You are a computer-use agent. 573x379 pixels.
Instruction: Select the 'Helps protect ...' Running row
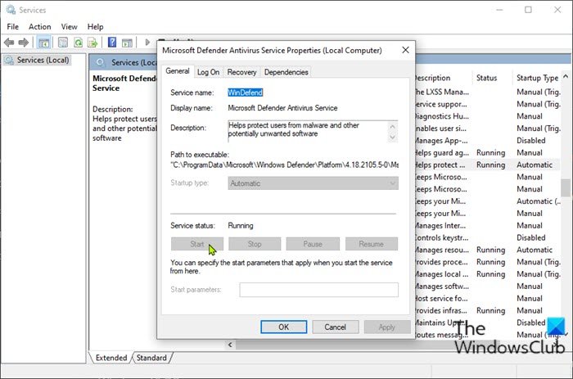click(x=487, y=165)
